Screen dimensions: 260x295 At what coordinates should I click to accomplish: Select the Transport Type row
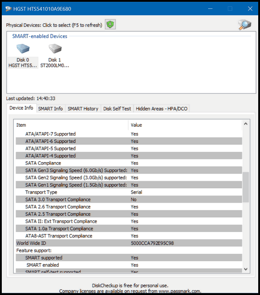coord(129,192)
